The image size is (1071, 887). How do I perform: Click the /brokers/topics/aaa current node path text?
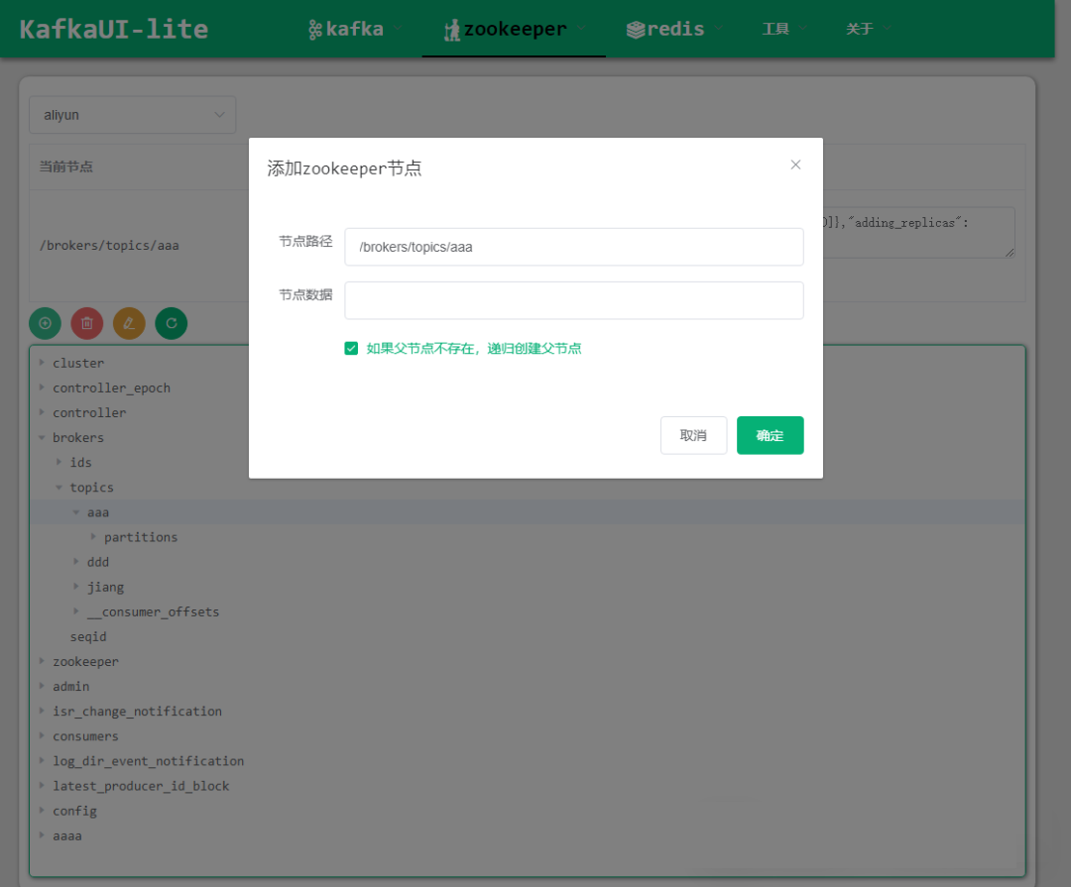(109, 245)
